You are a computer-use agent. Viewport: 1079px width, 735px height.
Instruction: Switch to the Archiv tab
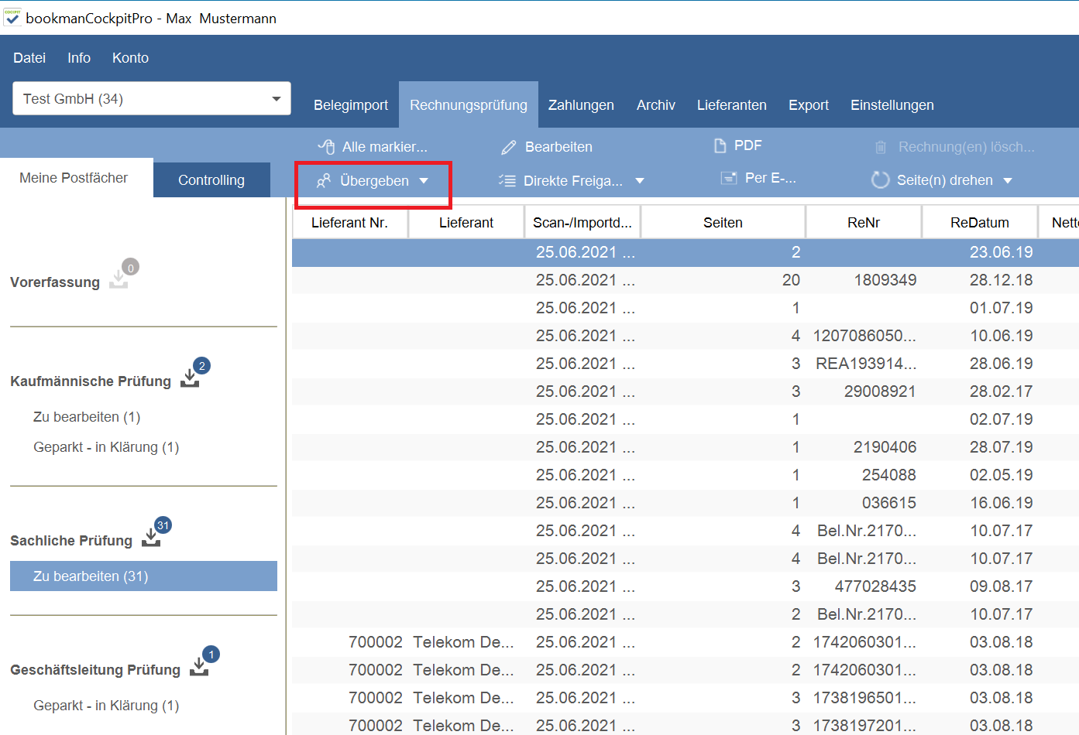click(x=656, y=105)
